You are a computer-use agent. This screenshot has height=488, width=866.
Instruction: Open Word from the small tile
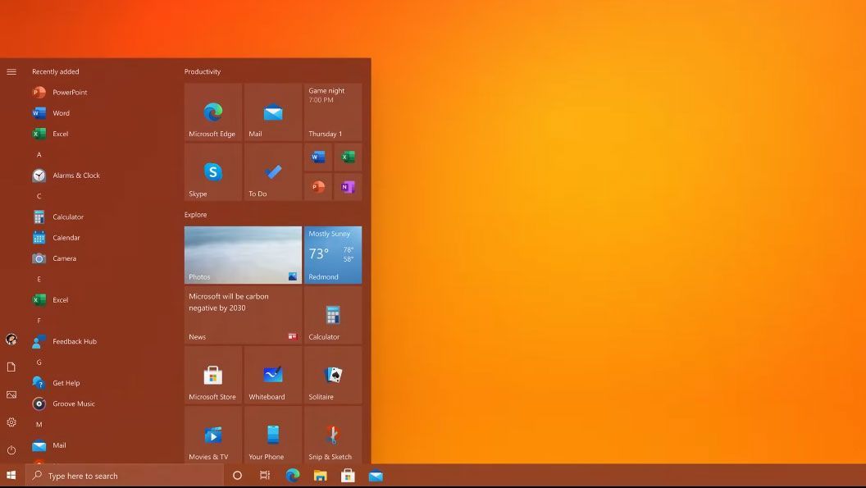317,157
